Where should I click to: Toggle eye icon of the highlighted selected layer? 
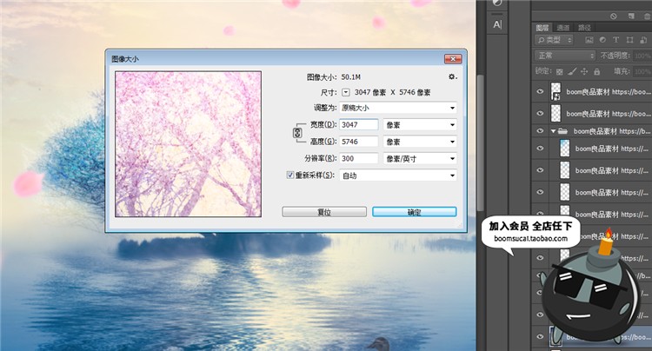point(540,336)
